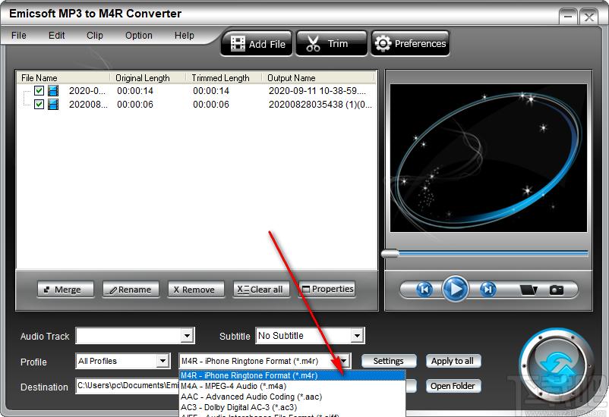609x417 pixels.
Task: Click the Open Folder button
Action: pyautogui.click(x=453, y=387)
